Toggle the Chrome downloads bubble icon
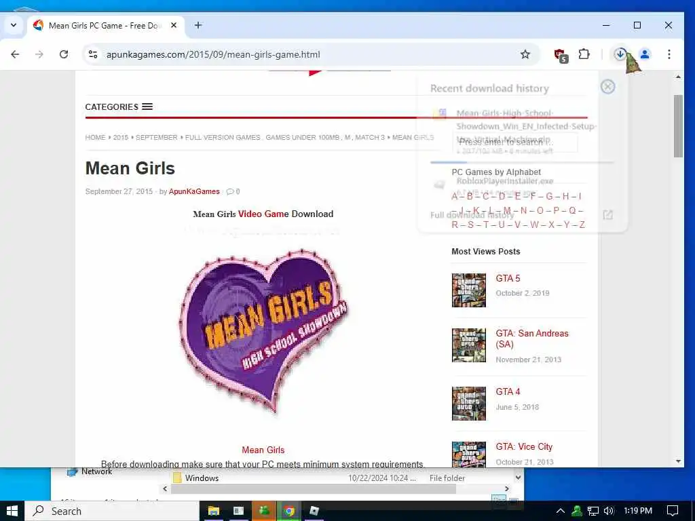The height and width of the screenshot is (521, 695). click(x=620, y=54)
